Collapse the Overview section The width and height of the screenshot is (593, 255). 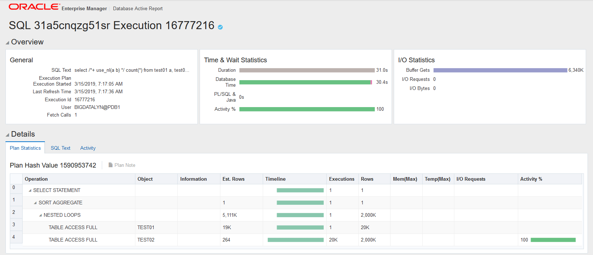click(x=7, y=43)
